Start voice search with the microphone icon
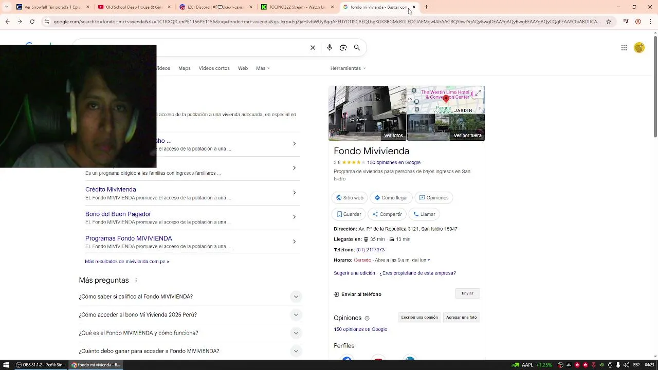 point(330,48)
